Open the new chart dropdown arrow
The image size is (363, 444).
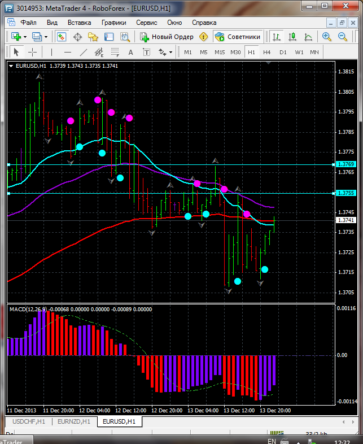[25, 37]
